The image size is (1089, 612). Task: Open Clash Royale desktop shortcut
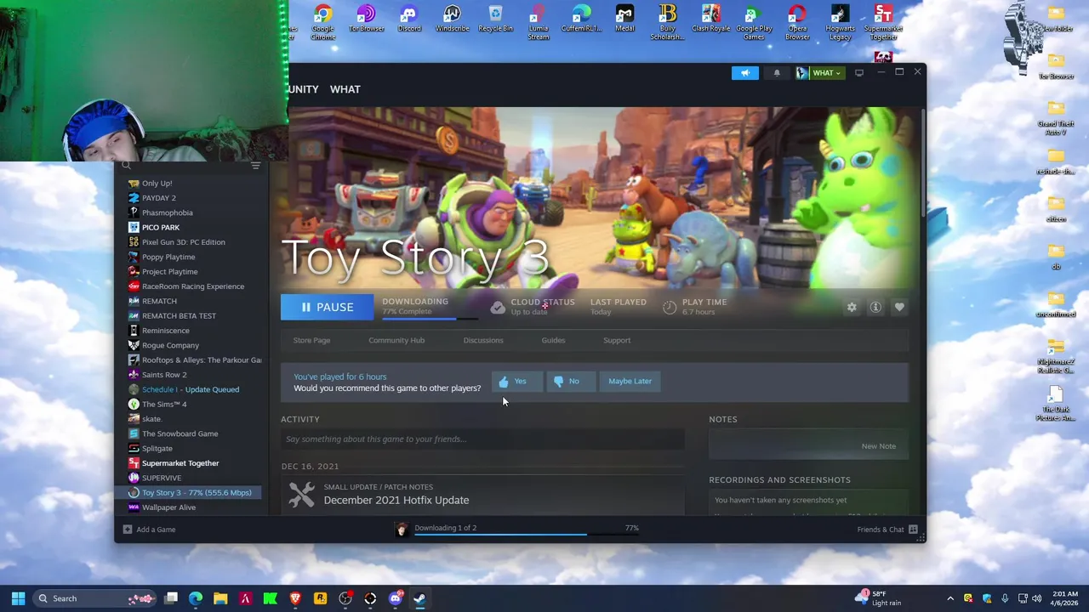pyautogui.click(x=711, y=19)
